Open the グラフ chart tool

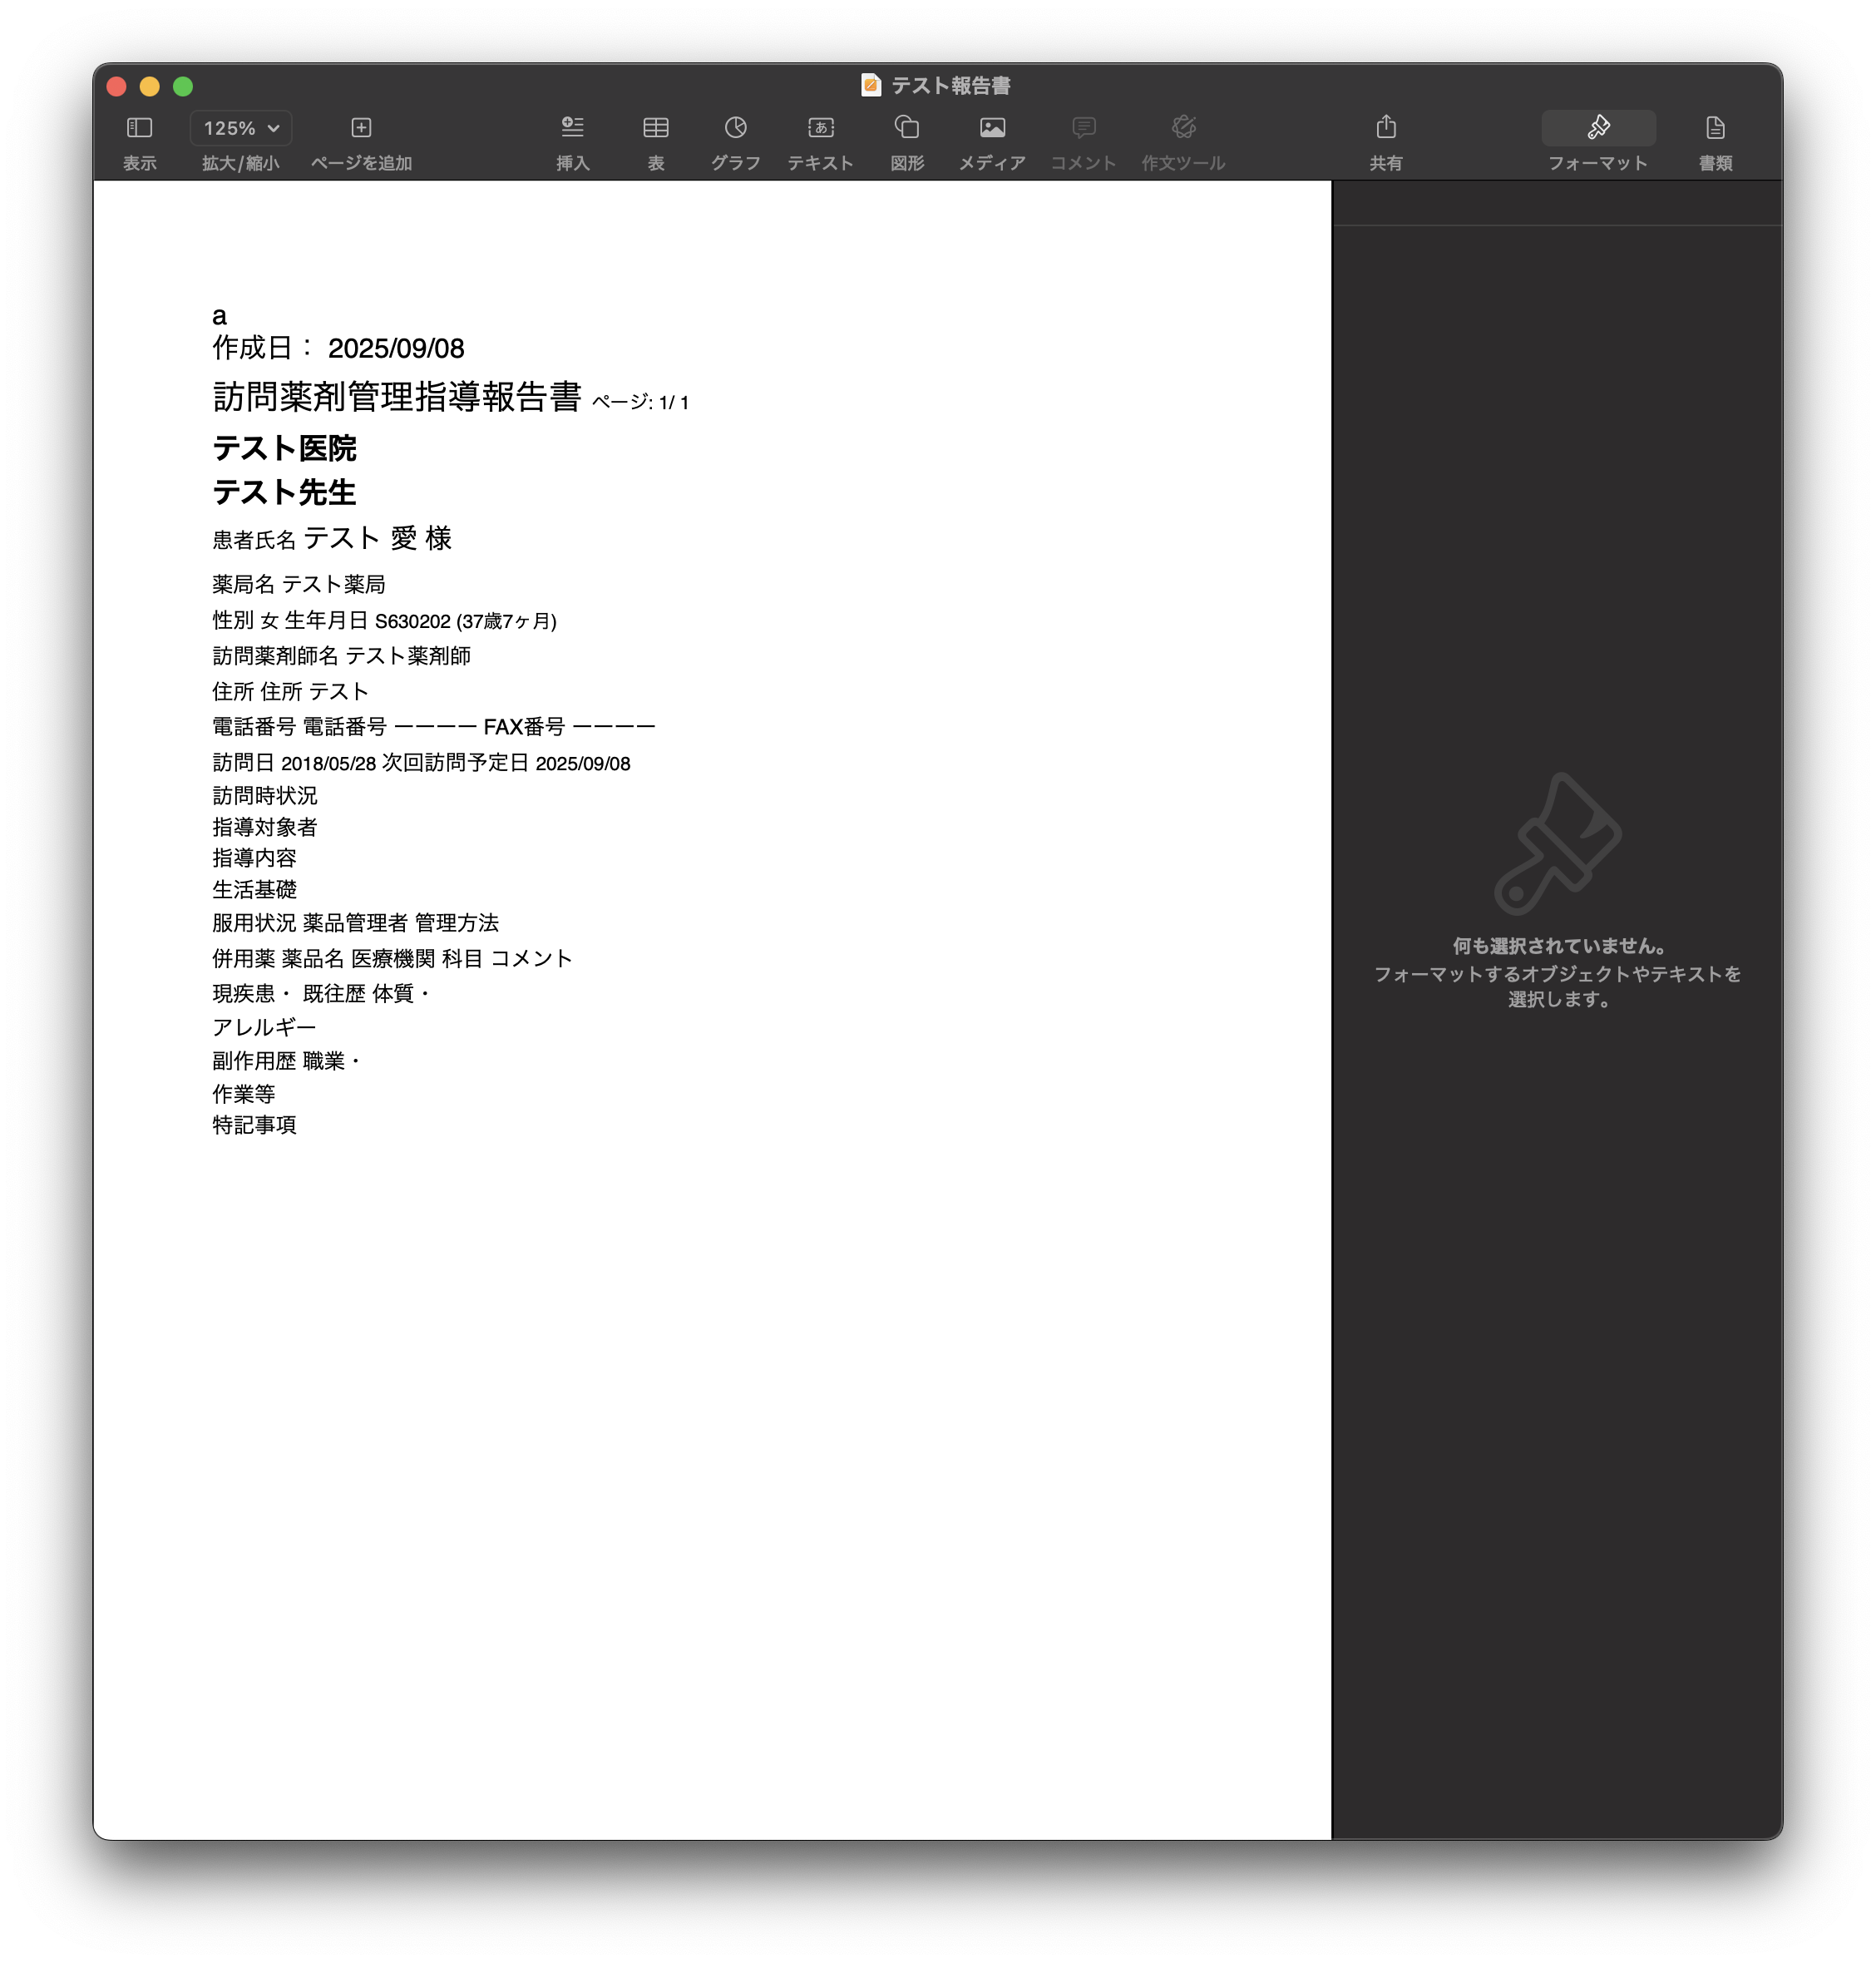[735, 140]
